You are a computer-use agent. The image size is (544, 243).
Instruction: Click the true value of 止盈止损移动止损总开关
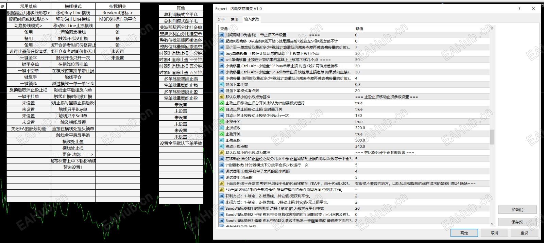pyautogui.click(x=359, y=103)
